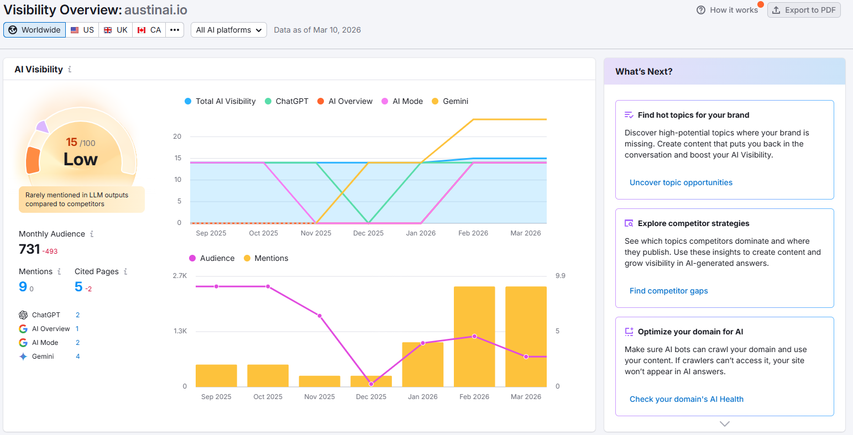
Task: Click the Find hot topics list icon
Action: coord(629,115)
